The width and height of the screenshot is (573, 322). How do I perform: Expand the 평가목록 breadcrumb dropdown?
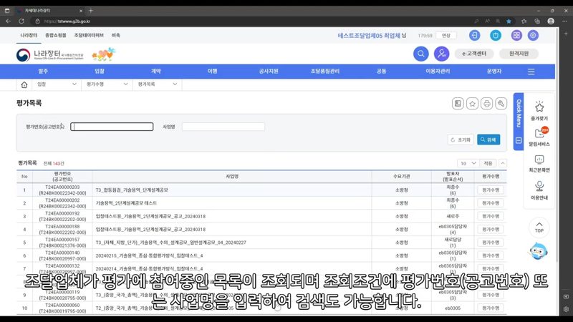tap(157, 84)
